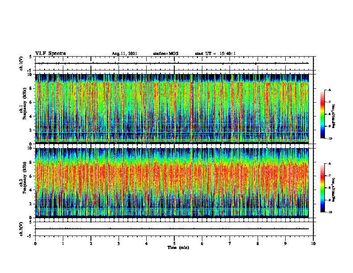Click the "VLF Spectra" plot title
This screenshot has width=353, height=273.
50,54
